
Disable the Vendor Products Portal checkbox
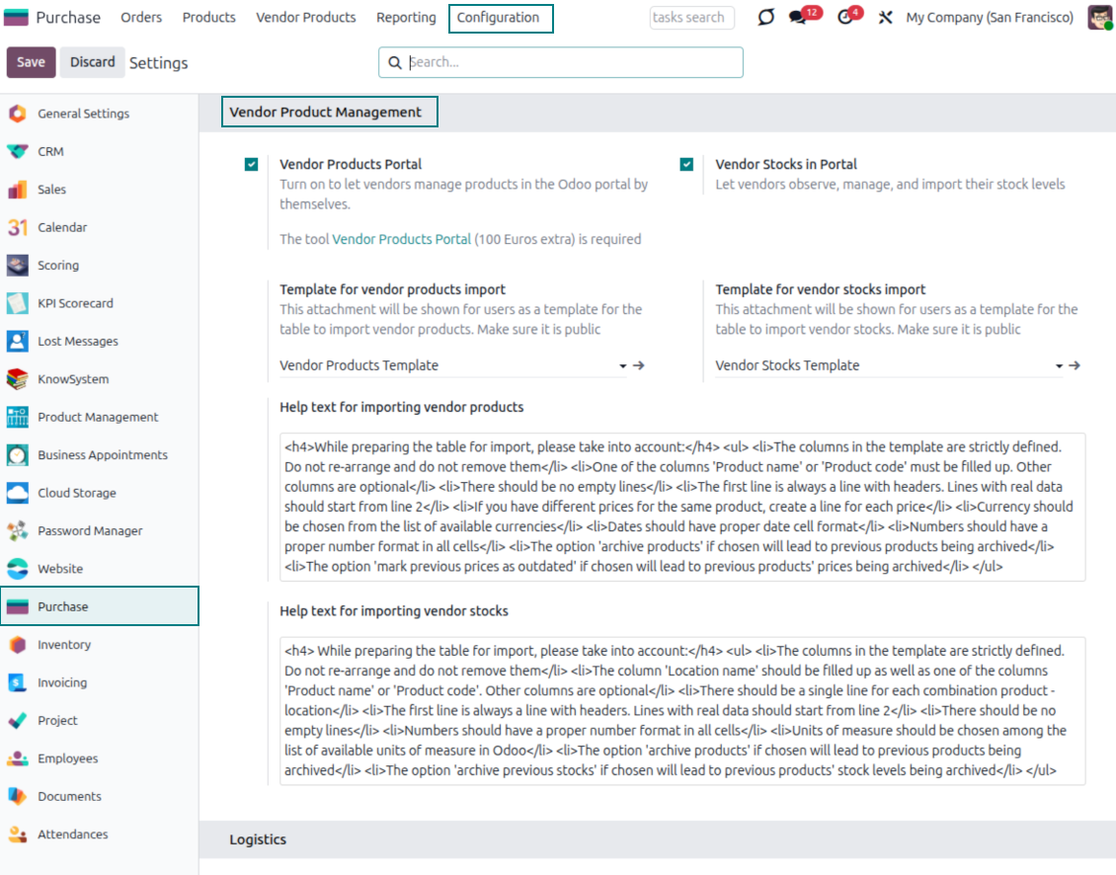tap(252, 165)
